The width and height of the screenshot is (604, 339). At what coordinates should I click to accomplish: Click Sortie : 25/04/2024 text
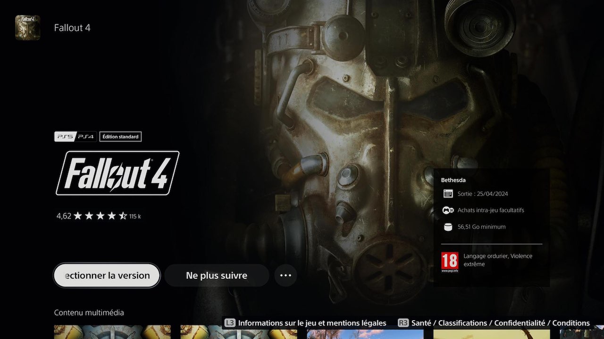coord(483,194)
